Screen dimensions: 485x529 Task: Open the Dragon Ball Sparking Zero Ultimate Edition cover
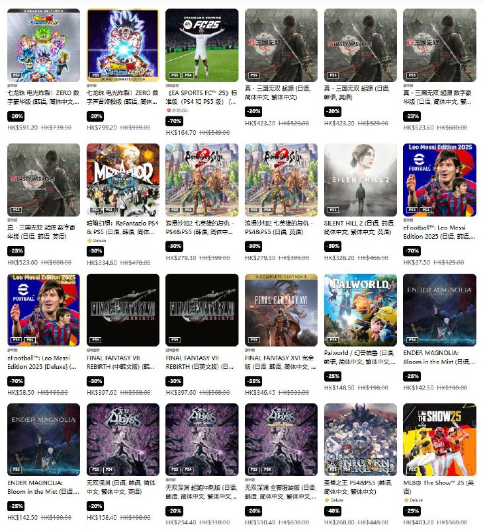click(123, 45)
